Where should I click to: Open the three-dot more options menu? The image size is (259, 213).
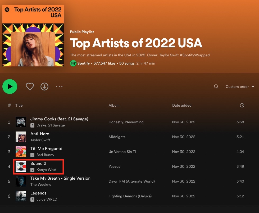[x=59, y=87]
